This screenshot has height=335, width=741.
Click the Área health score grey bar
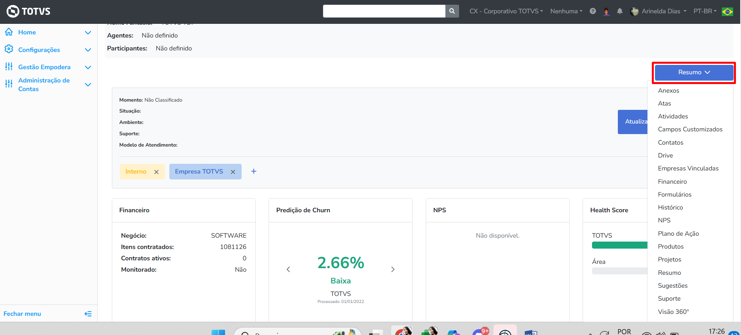click(x=620, y=271)
